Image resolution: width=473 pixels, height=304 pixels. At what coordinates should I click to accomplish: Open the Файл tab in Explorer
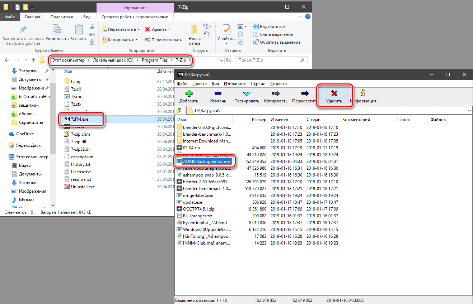10,17
